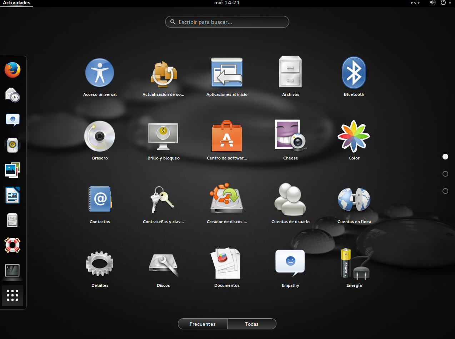Image resolution: width=455 pixels, height=339 pixels.
Task: Toggle the show applications grid button
Action: tap(12, 295)
